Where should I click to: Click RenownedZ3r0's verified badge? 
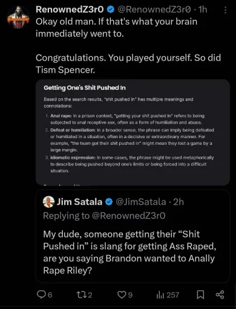pos(110,10)
